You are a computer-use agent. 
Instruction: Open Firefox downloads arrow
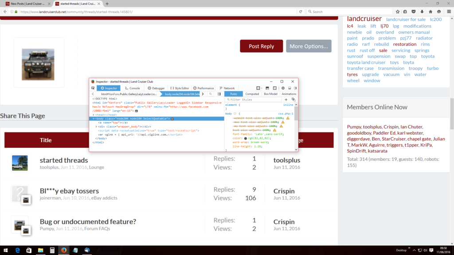[x=422, y=12]
